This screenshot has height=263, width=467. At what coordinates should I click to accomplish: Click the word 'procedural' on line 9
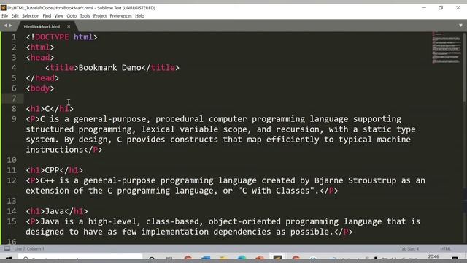pyautogui.click(x=180, y=119)
